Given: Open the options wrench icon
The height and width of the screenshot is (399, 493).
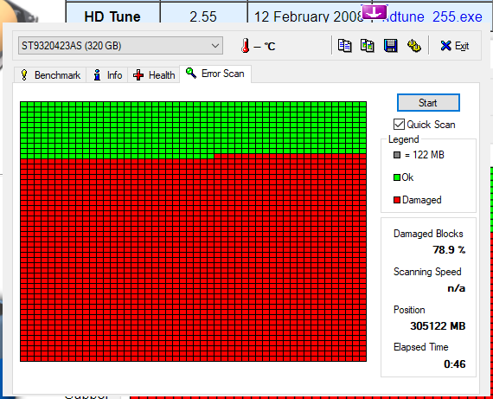Looking at the screenshot, I should click(414, 46).
